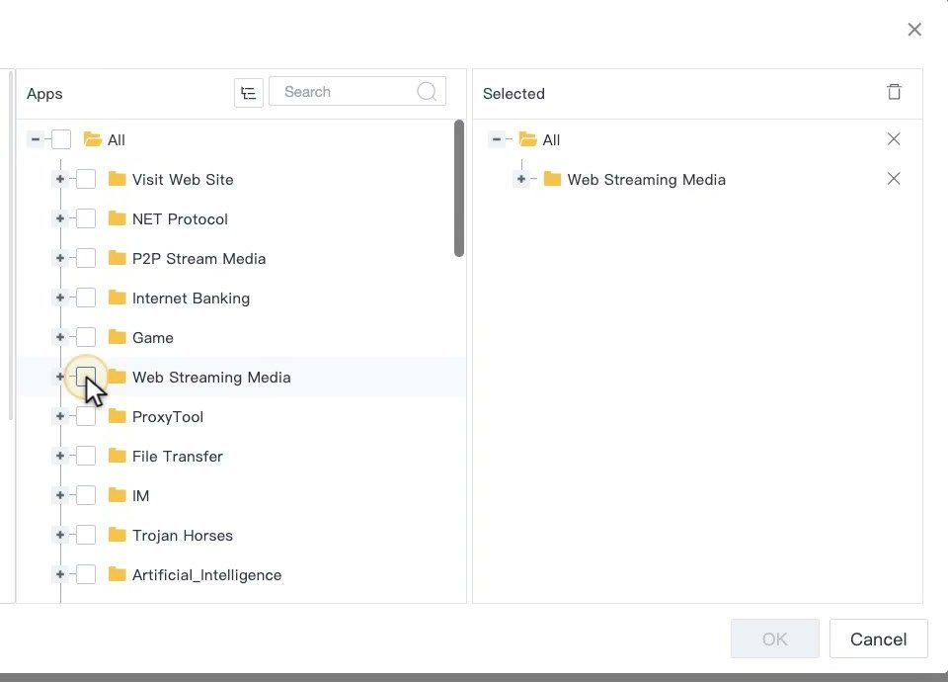Close the dialog with the top X
Image resolution: width=948 pixels, height=682 pixels.
coord(914,30)
